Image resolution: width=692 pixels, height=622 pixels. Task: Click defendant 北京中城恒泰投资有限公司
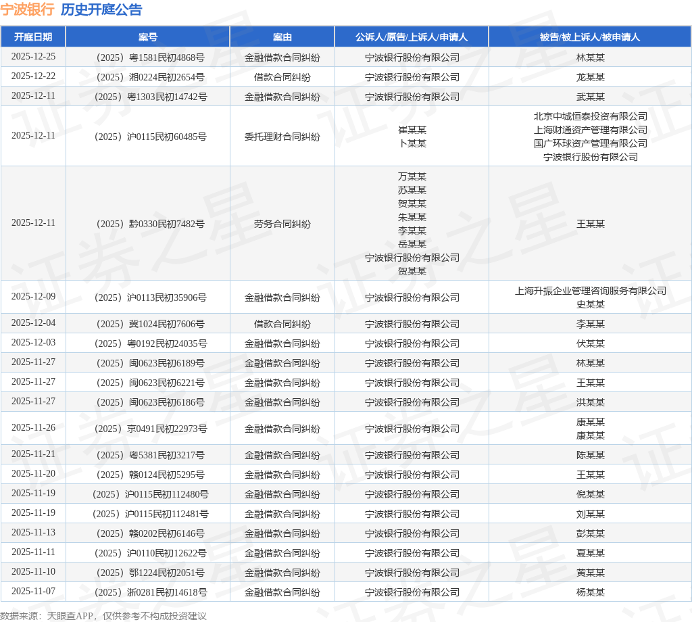[x=591, y=116]
